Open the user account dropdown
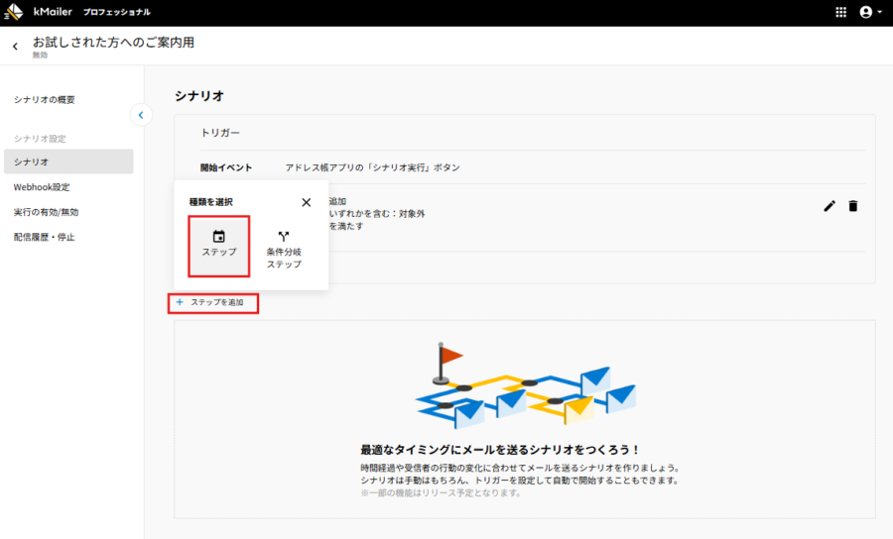Viewport: 893px width, 539px height. click(x=870, y=12)
